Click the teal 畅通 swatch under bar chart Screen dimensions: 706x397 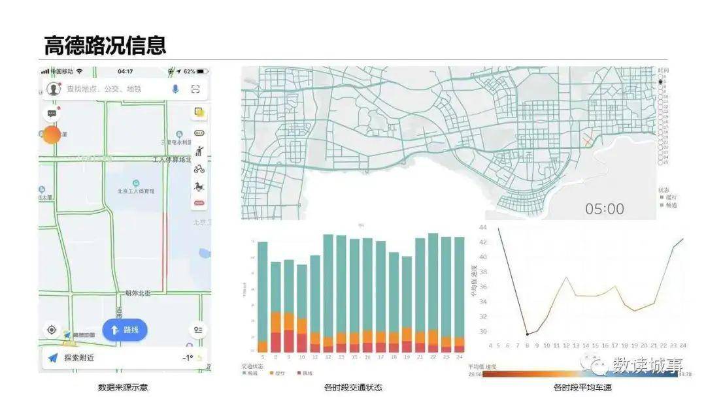tap(244, 373)
